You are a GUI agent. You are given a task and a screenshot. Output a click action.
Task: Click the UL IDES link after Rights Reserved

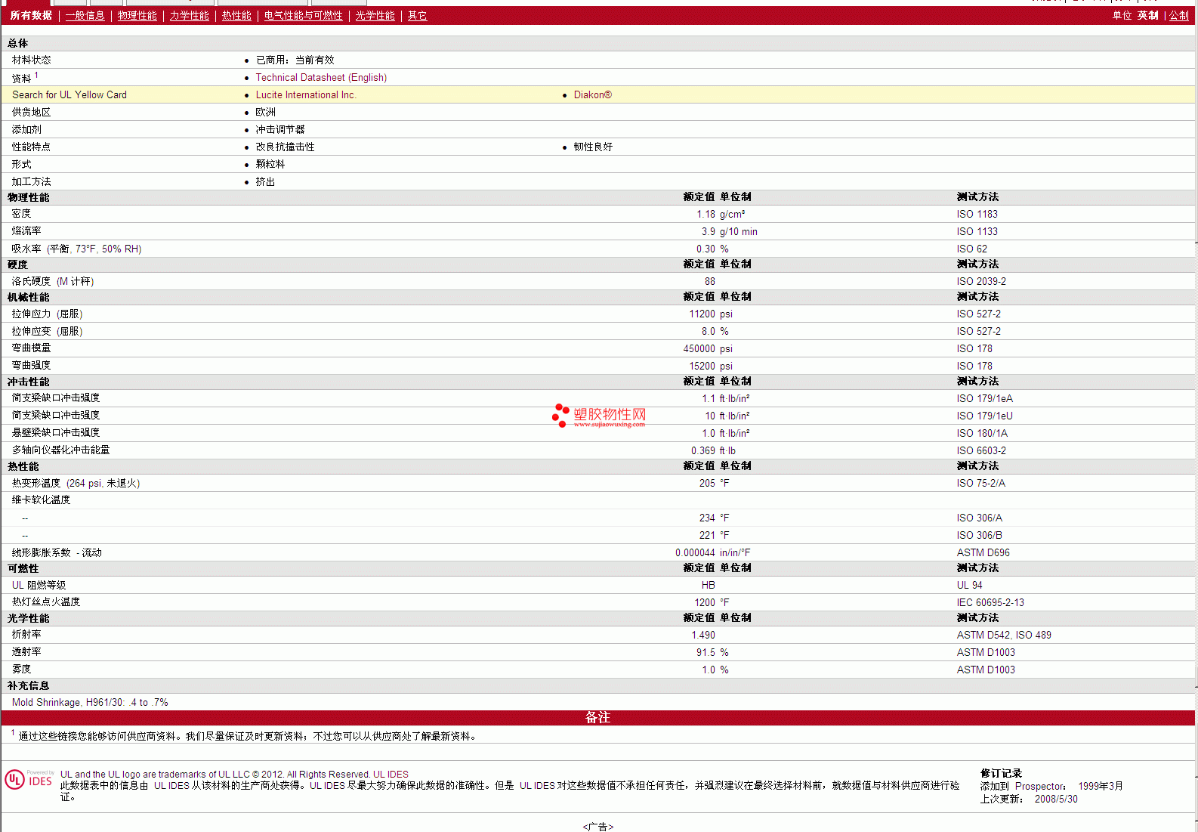(x=391, y=775)
